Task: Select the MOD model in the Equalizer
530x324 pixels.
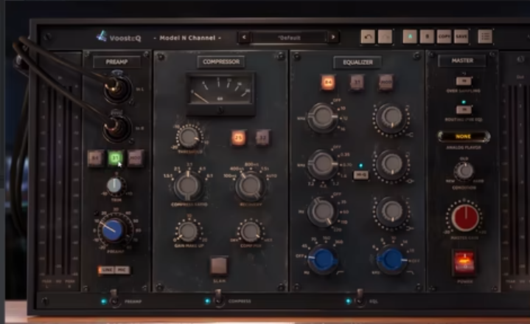Action: click(386, 82)
